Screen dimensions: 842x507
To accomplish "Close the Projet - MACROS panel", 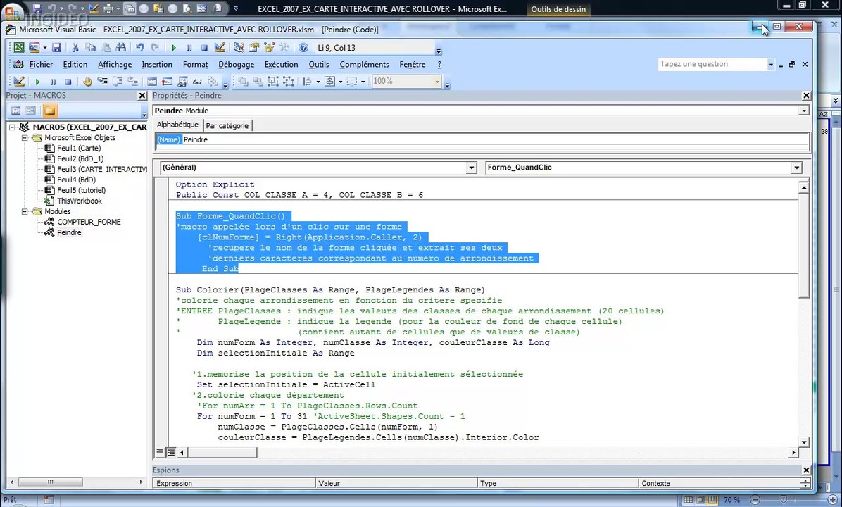I will pyautogui.click(x=142, y=96).
